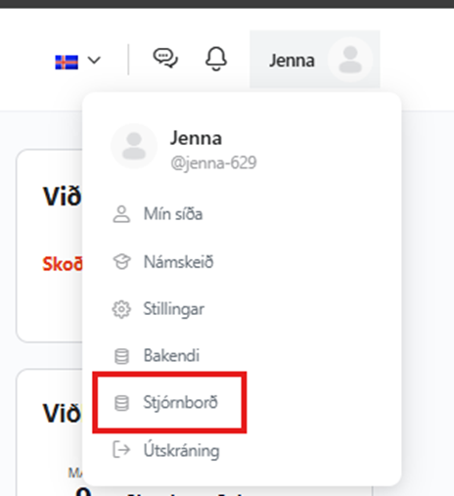Screen dimensions: 454x496
Task: Click the red Skoð link text
Action: (63, 263)
